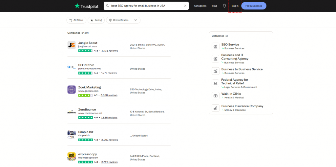Click junglescout.com domain text
Viewport: 336px width, 167px height.
88,46
